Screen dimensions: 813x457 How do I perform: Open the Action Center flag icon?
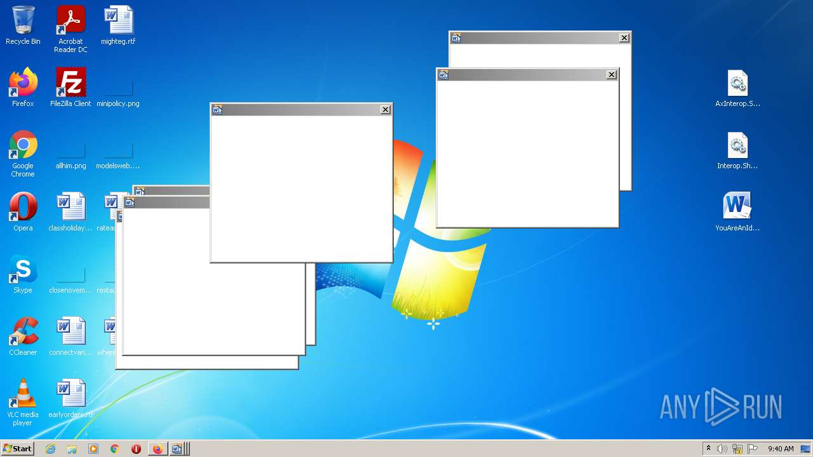tap(753, 449)
